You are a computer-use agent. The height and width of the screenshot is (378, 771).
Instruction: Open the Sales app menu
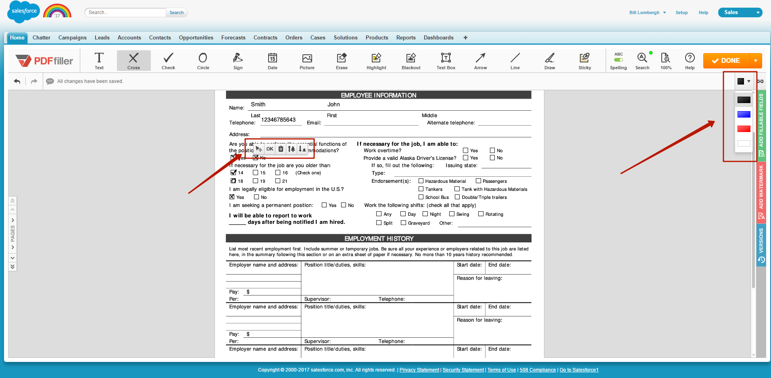(740, 12)
